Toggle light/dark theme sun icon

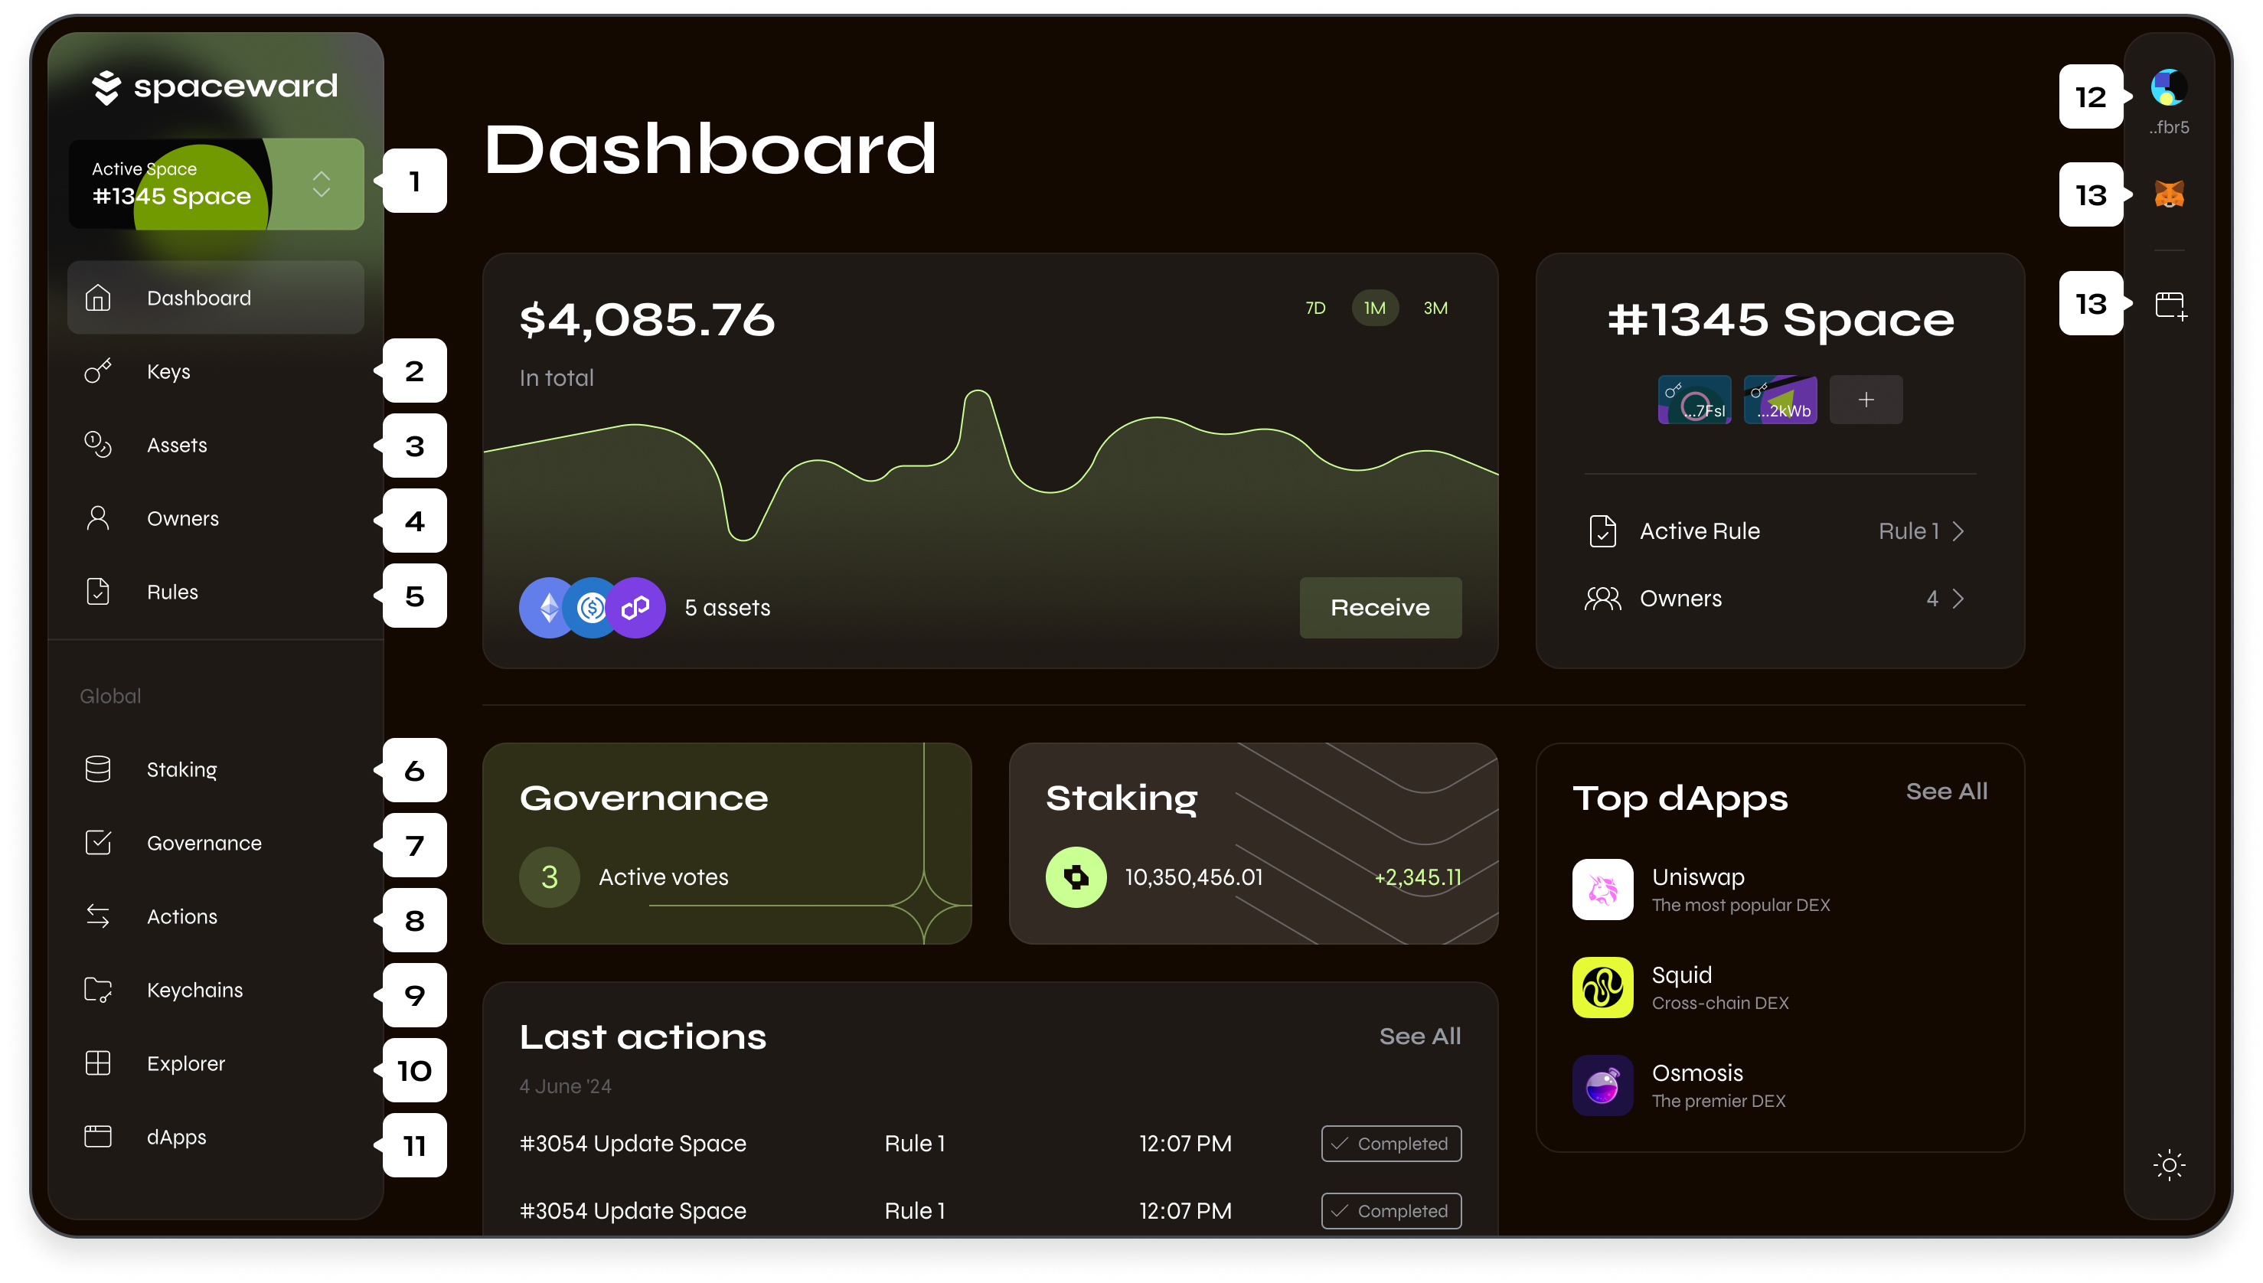point(2169,1165)
